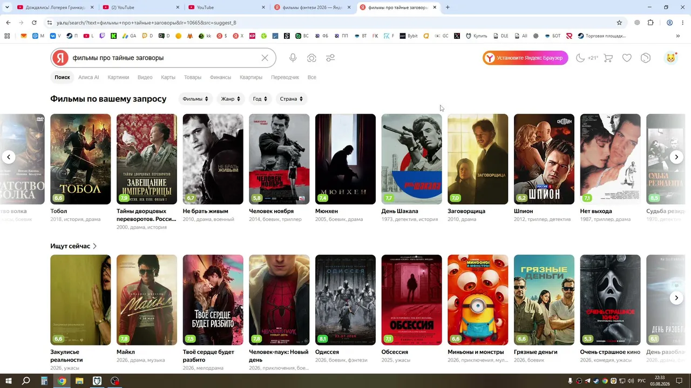Open the apps grid in bookmarks bar
Screen dimensions: 691x388
[7, 36]
